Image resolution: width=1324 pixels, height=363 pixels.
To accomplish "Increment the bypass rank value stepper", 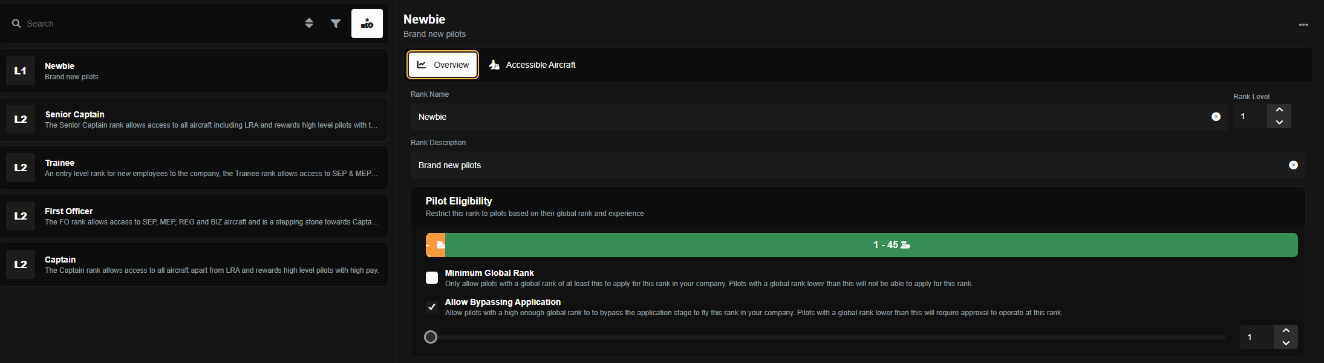I will click(x=1286, y=331).
